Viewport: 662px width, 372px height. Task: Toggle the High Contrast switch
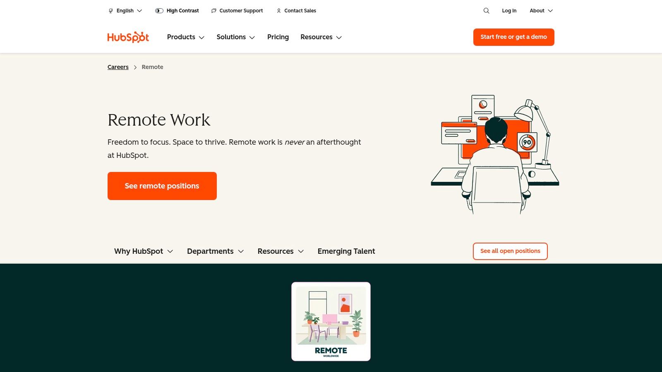(159, 11)
